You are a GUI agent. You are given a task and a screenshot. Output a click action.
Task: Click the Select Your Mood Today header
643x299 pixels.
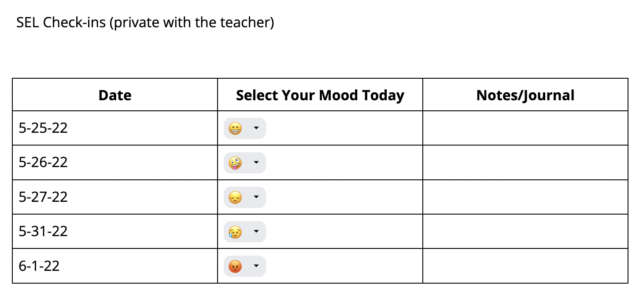(x=320, y=95)
